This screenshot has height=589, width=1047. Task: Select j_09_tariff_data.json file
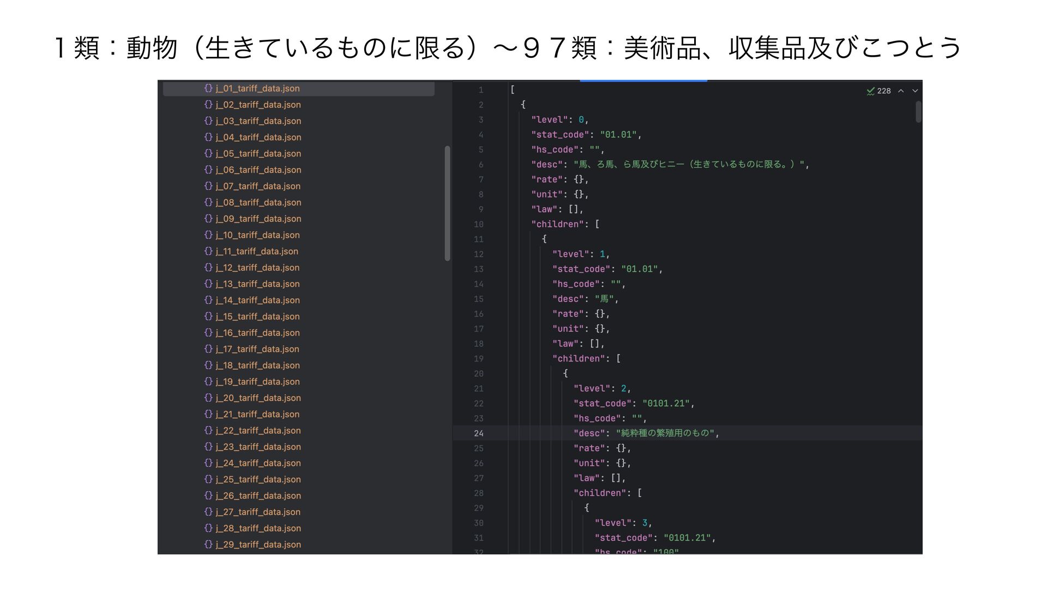[252, 219]
